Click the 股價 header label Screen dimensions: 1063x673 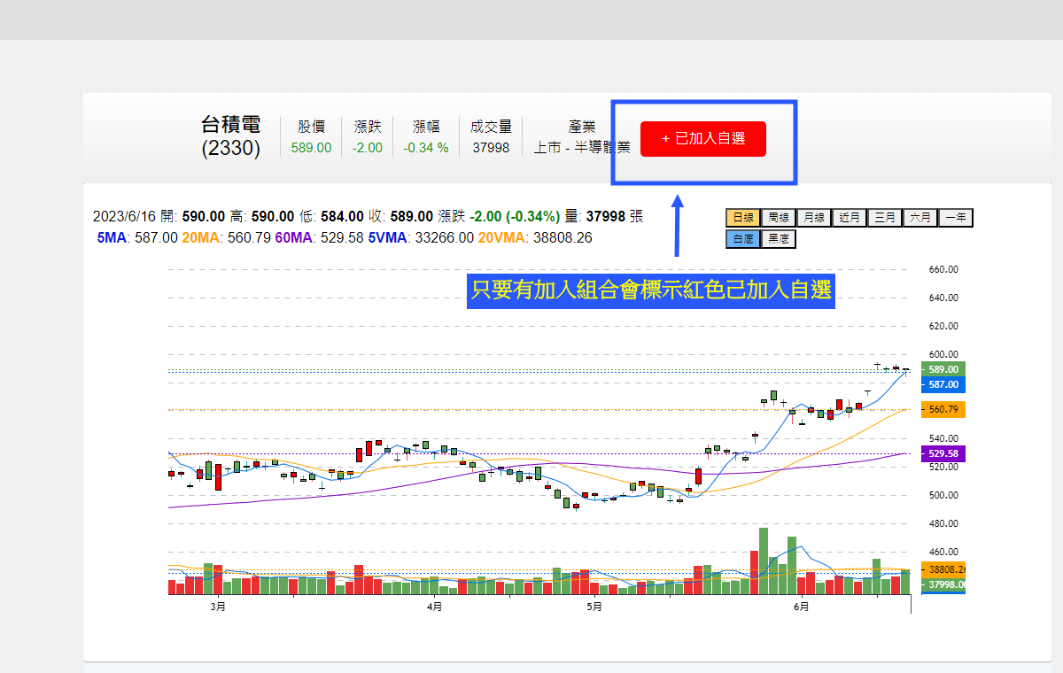pos(311,127)
